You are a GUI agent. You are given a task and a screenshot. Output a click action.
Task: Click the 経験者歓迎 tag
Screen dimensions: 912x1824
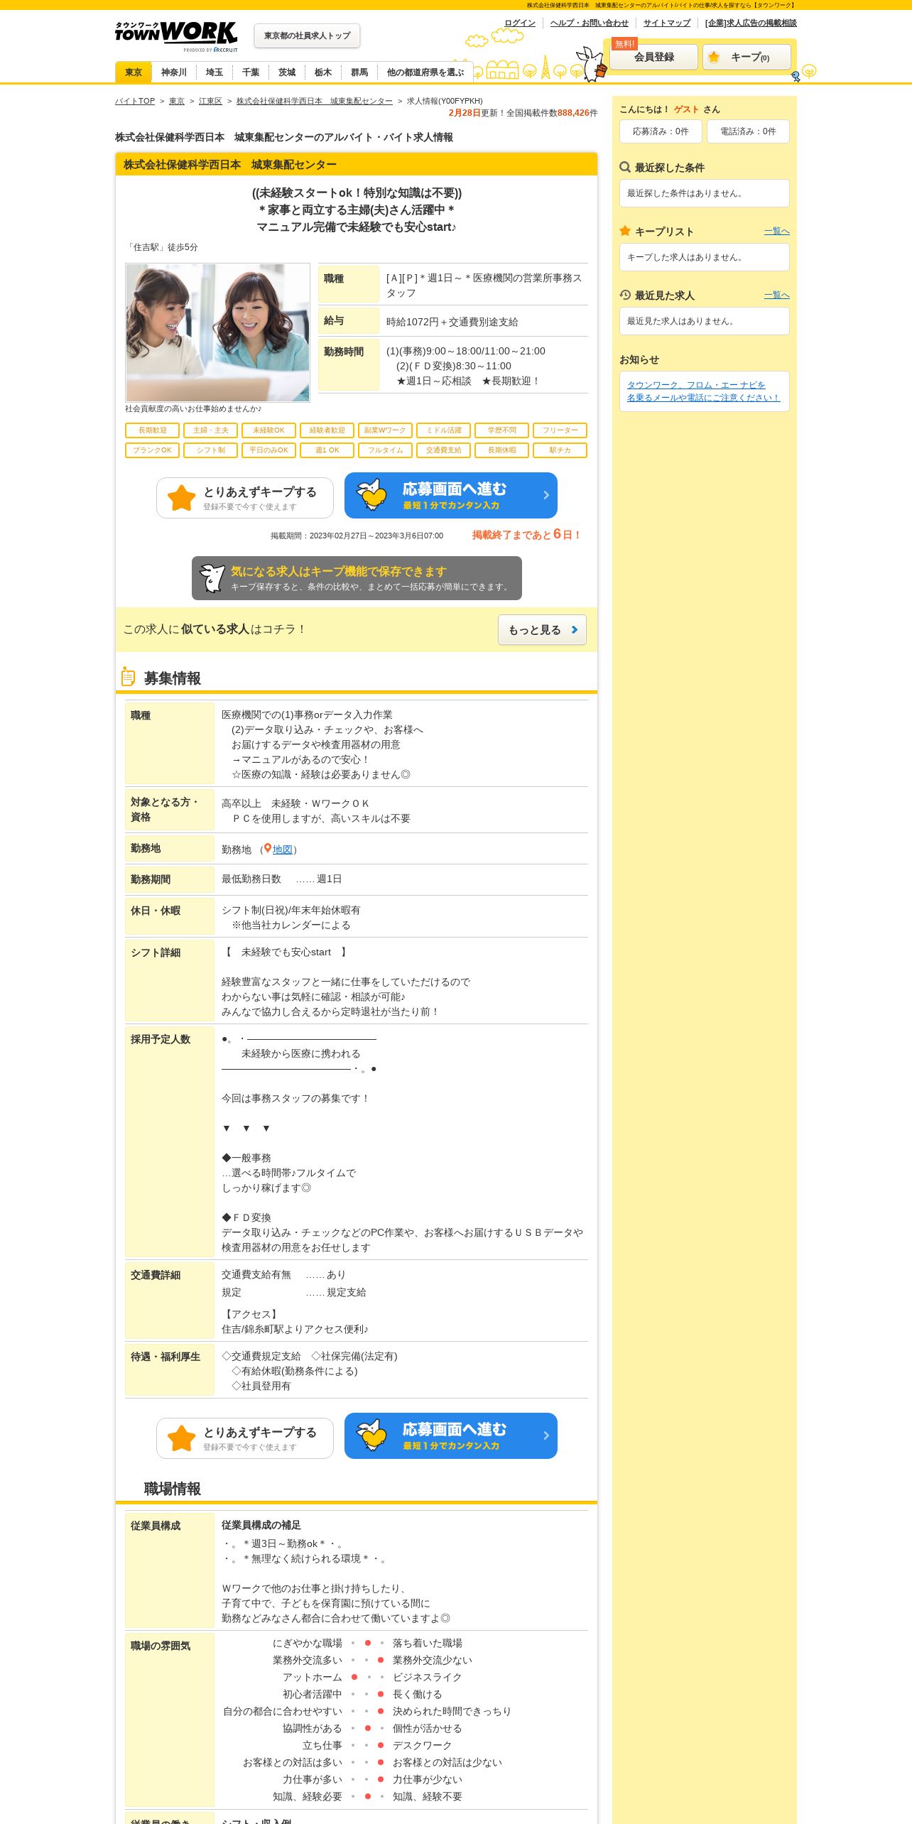[327, 430]
